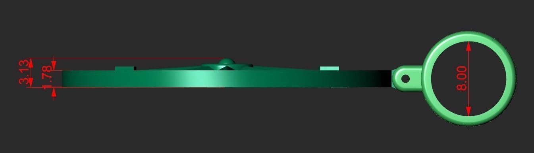Image resolution: width=534 pixels, height=153 pixels.
Task: Select the 1.78 thickness dimension label
Action: tap(47, 78)
